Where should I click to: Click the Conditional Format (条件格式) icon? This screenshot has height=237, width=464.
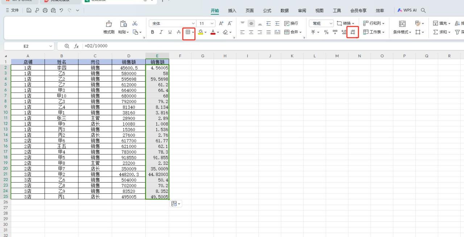(402, 24)
